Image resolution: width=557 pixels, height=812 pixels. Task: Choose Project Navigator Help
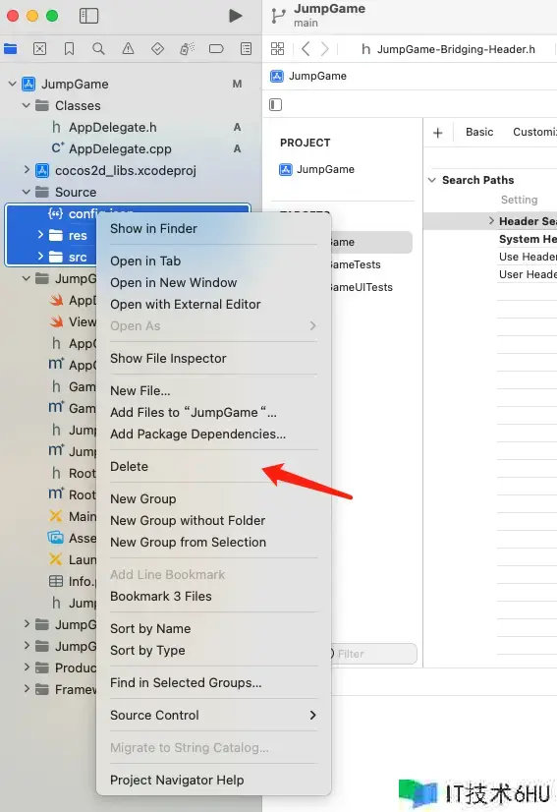point(177,781)
